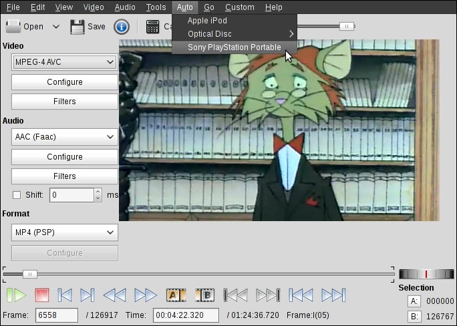This screenshot has height=326, width=457.
Task: Set selection marker A
Action: point(176,295)
